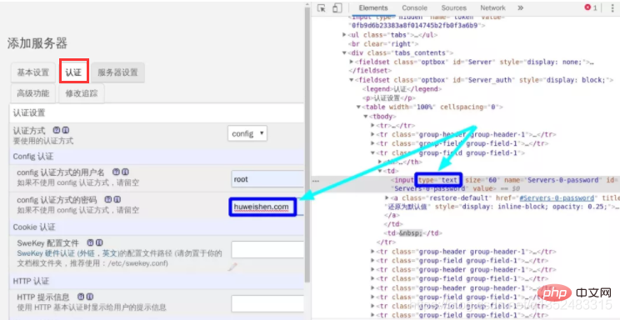
Task: Show more DevTools tabs with the » icon
Action: [x=520, y=7]
